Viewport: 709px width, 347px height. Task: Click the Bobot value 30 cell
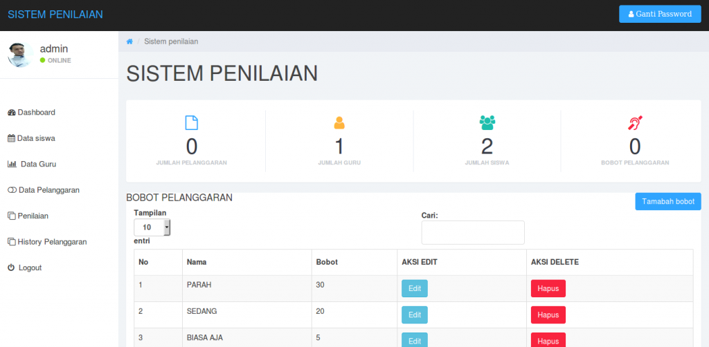coord(354,288)
